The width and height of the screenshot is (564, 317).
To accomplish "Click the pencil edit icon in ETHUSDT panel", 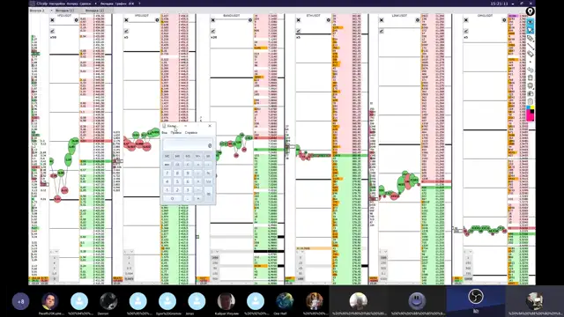I will click(x=298, y=32).
